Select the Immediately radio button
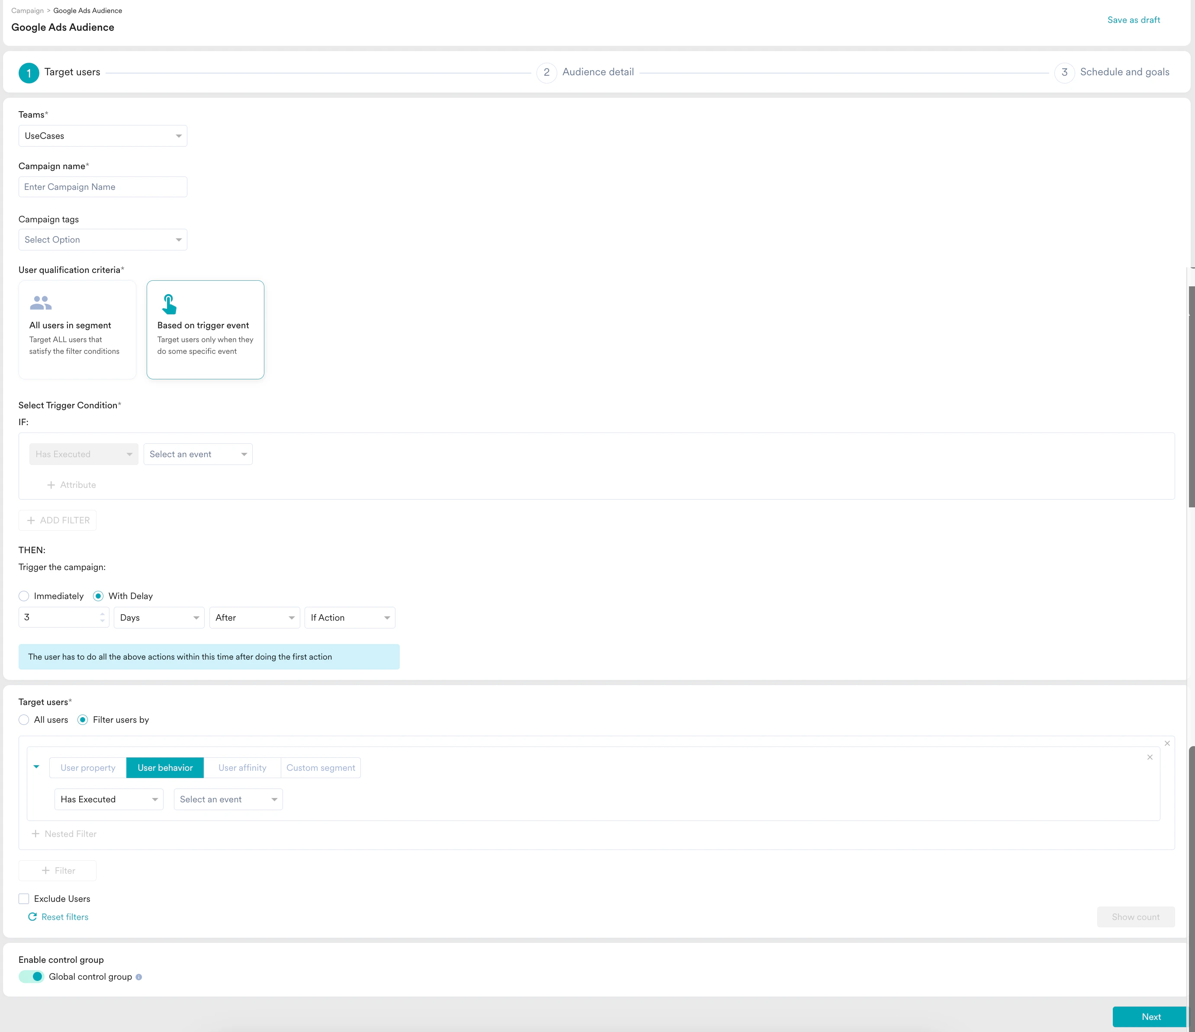 click(24, 596)
